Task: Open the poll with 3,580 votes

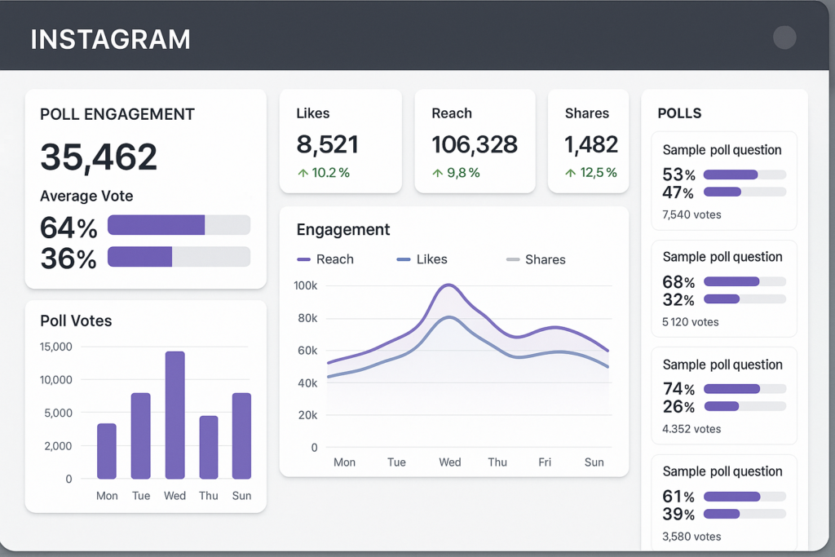Action: 723,502
